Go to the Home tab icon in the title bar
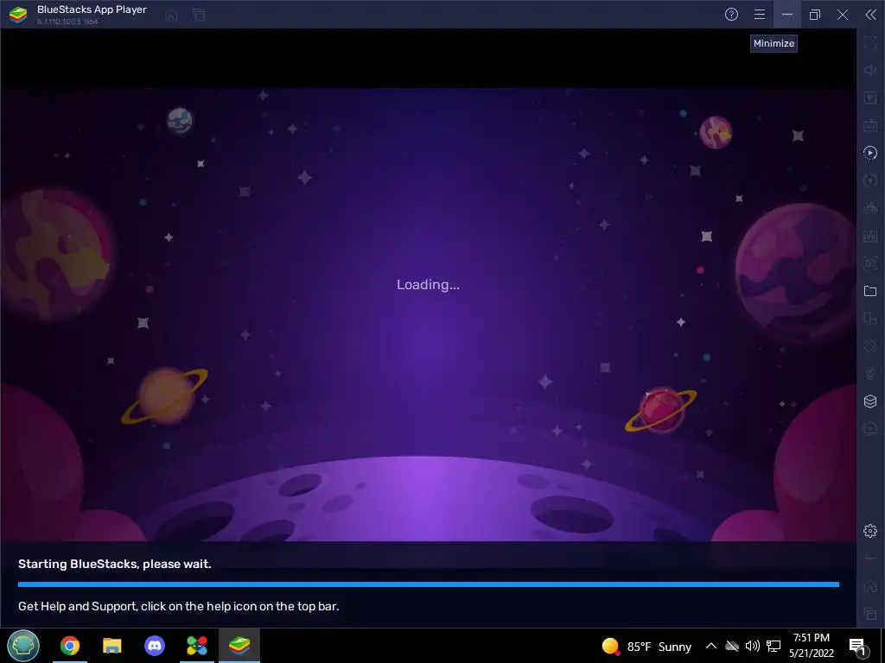Screen dimensions: 885x663 pos(172,16)
